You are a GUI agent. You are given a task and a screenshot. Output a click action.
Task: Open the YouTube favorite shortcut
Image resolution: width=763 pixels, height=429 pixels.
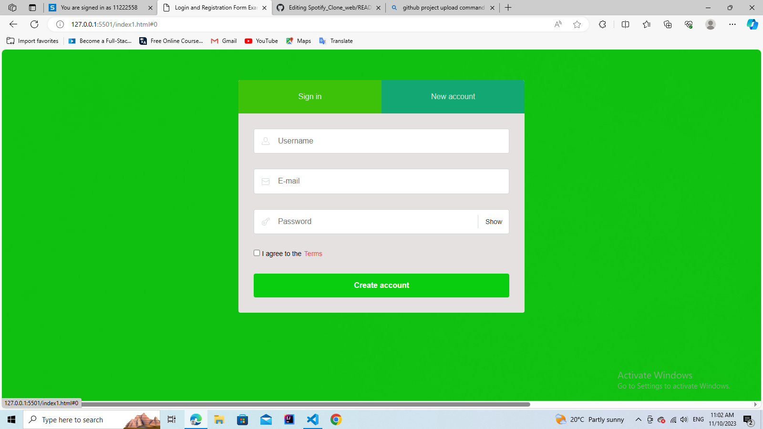click(x=261, y=41)
